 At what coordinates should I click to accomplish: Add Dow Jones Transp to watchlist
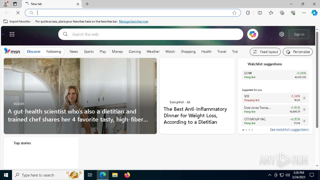(x=304, y=109)
